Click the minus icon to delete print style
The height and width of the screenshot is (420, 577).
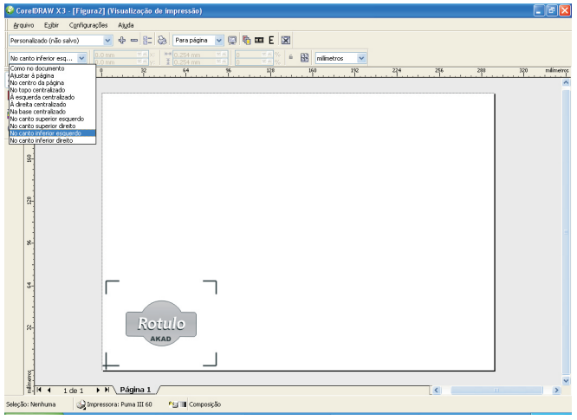coord(133,41)
